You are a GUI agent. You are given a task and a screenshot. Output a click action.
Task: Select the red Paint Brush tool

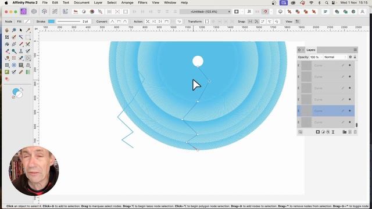(x=21, y=44)
